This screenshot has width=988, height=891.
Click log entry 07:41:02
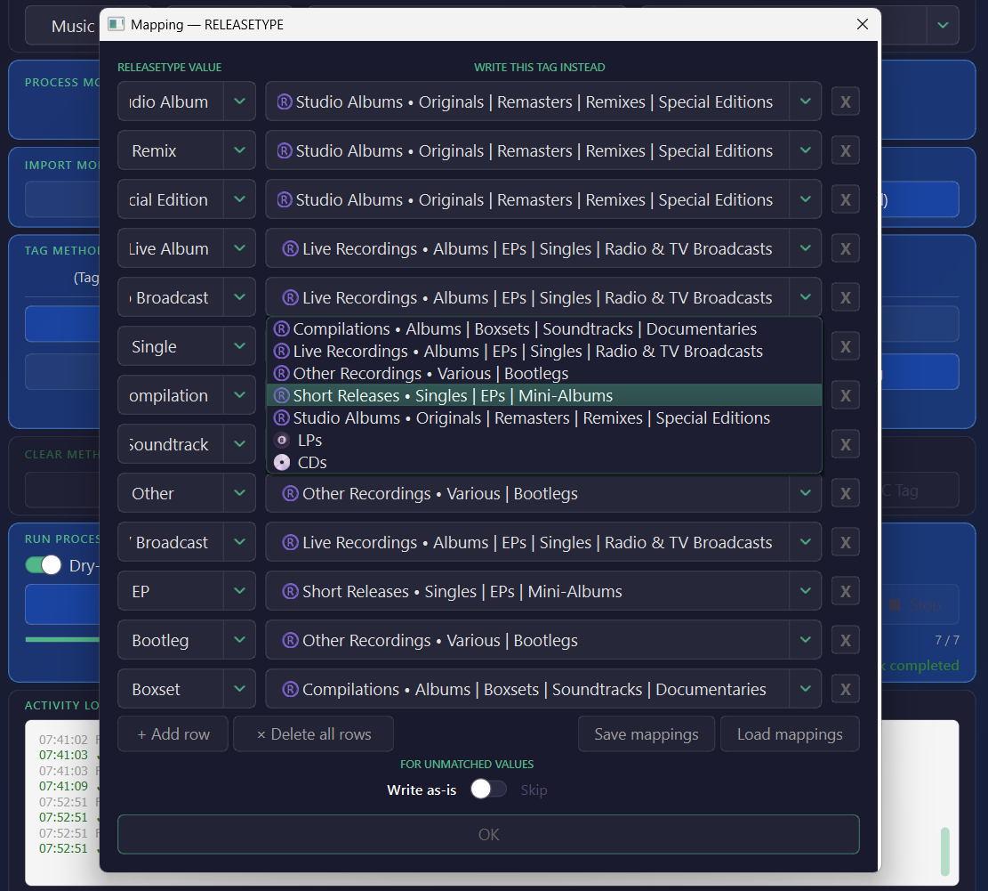pyautogui.click(x=64, y=739)
